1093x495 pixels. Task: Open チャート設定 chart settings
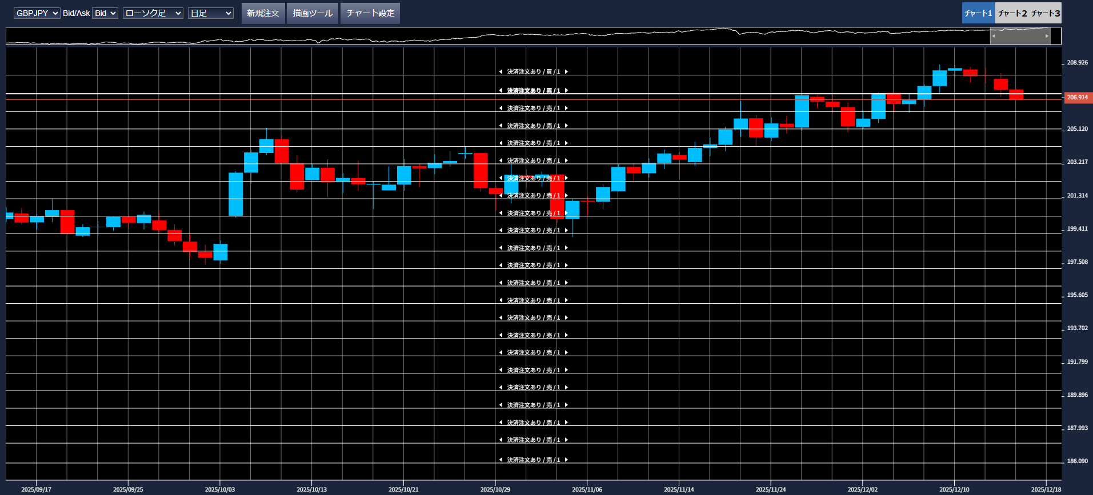[370, 13]
